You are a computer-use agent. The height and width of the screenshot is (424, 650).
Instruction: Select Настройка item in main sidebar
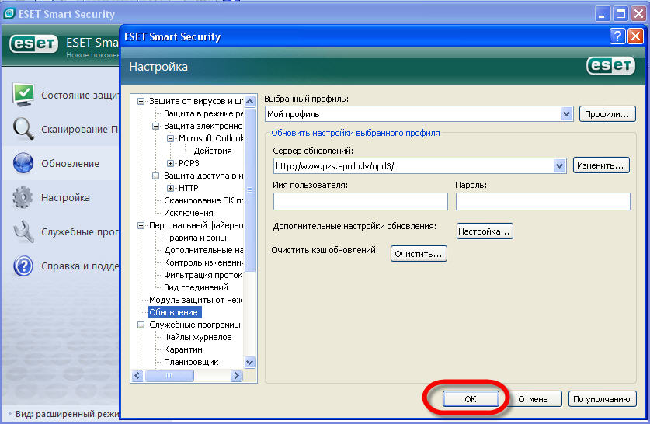[x=65, y=198]
